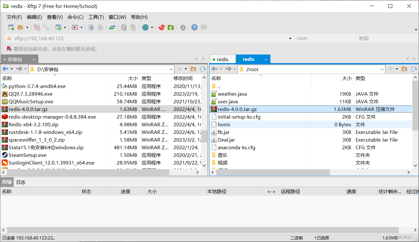This screenshot has width=419, height=242.
Task: Sort local files by 大小 column
Action: (x=125, y=78)
